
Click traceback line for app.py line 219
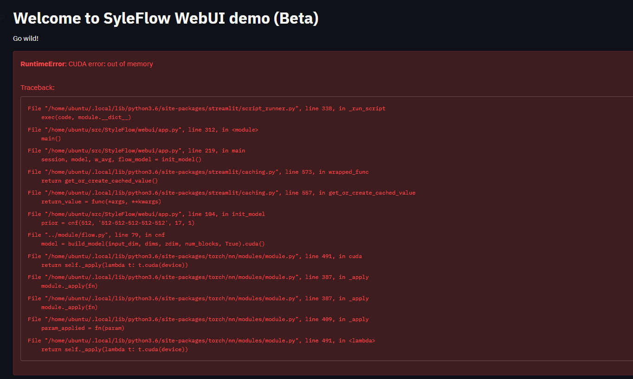[x=136, y=151]
